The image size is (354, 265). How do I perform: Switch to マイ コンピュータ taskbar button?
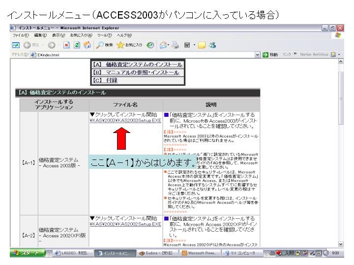pyautogui.click(x=241, y=253)
